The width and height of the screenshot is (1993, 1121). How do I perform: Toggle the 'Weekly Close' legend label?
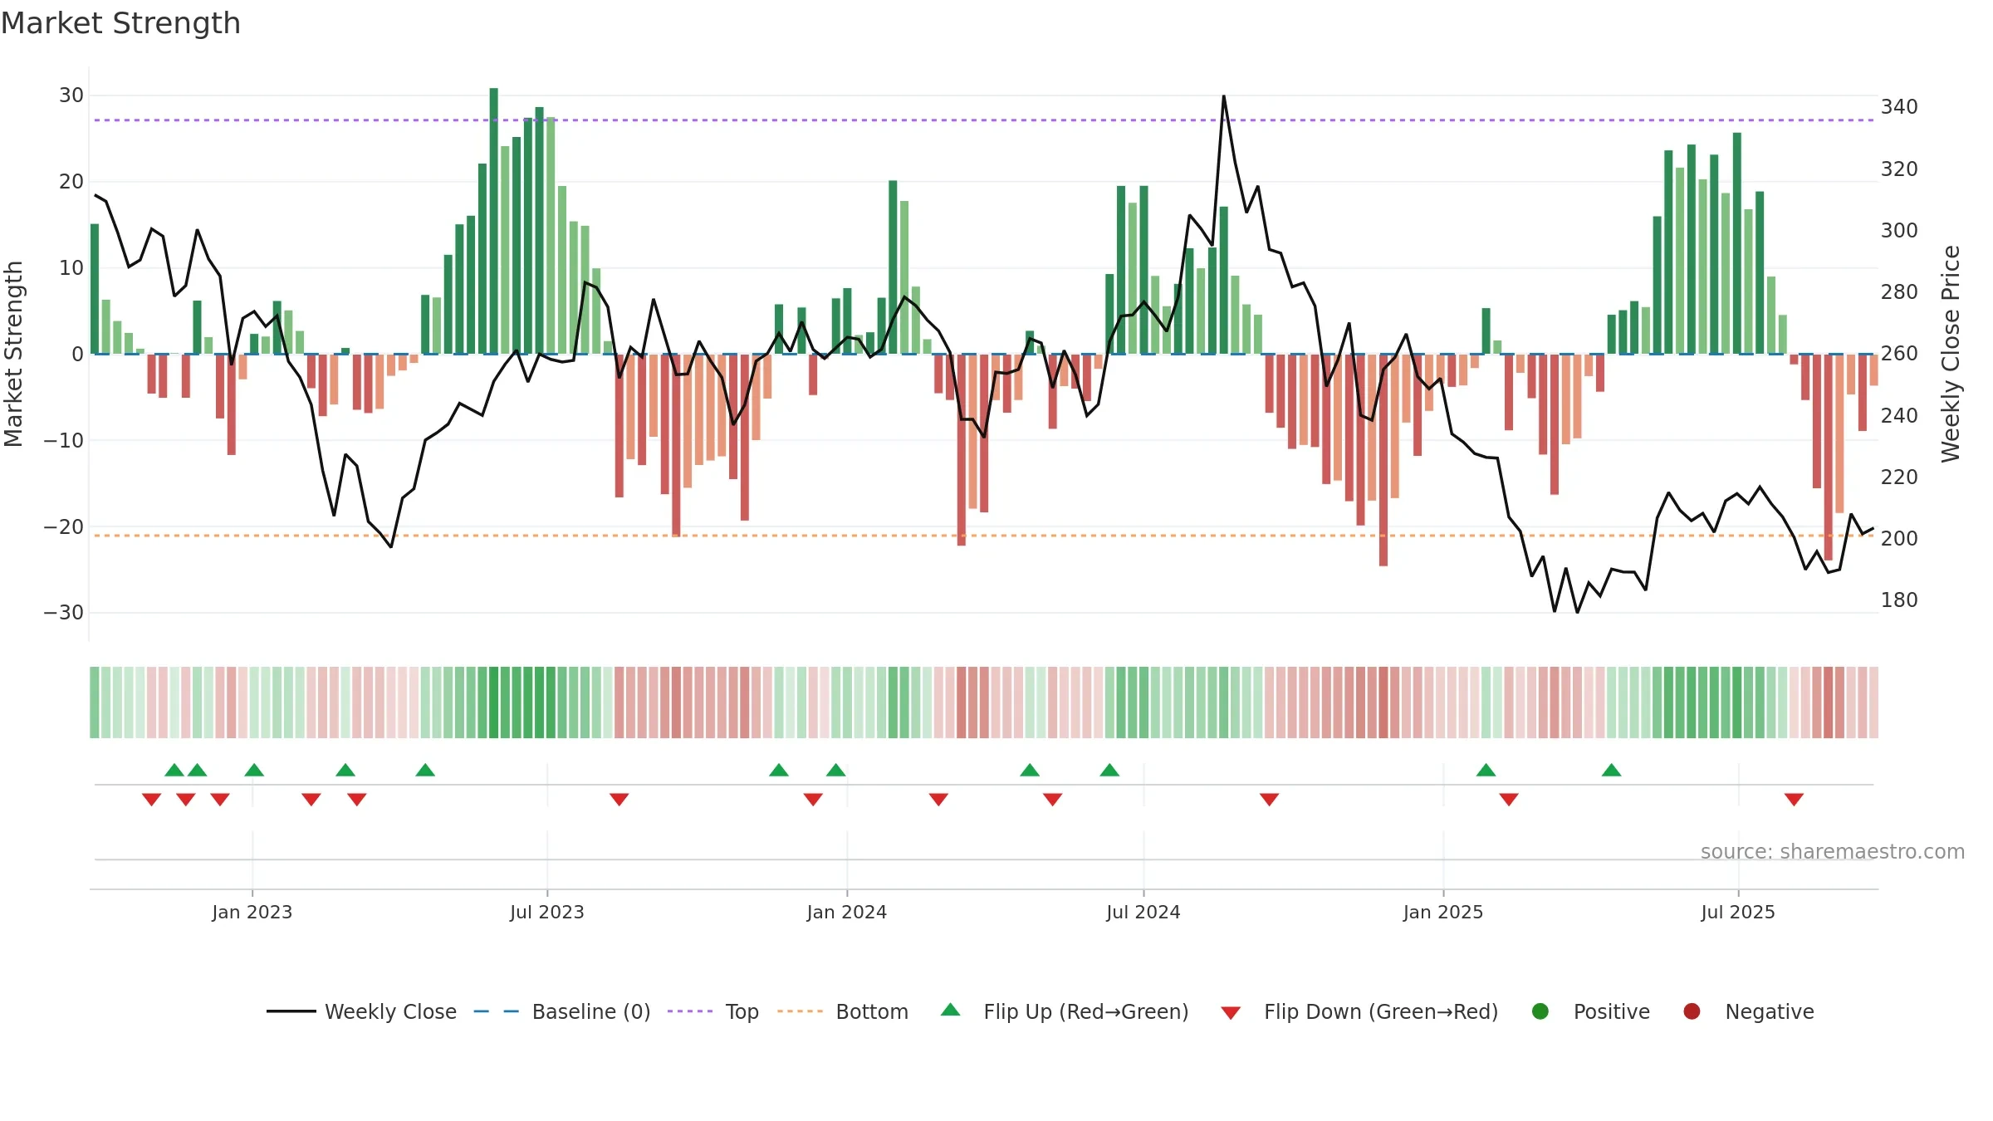[390, 1011]
